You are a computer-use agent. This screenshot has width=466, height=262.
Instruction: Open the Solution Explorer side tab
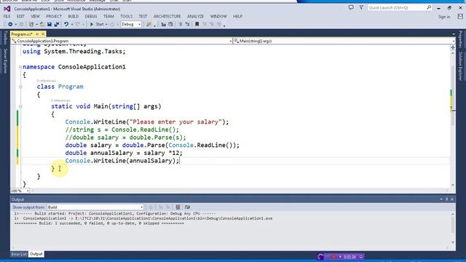pos(460,66)
